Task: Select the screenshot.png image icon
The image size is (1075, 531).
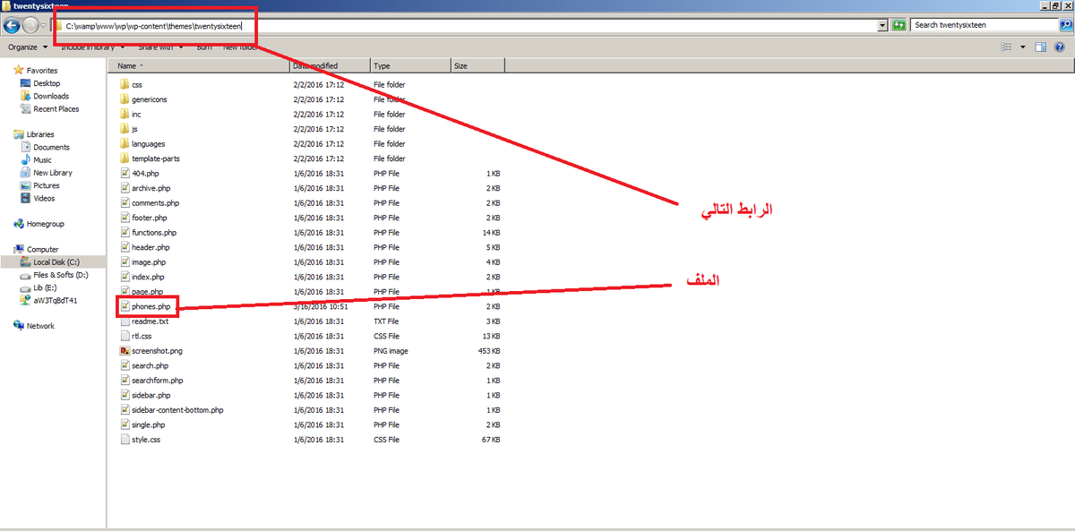Action: click(x=125, y=351)
